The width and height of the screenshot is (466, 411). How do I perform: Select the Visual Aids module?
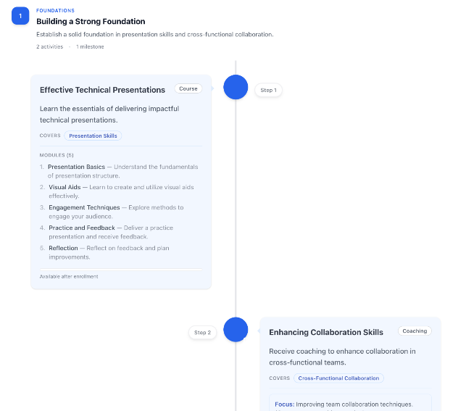(64, 187)
